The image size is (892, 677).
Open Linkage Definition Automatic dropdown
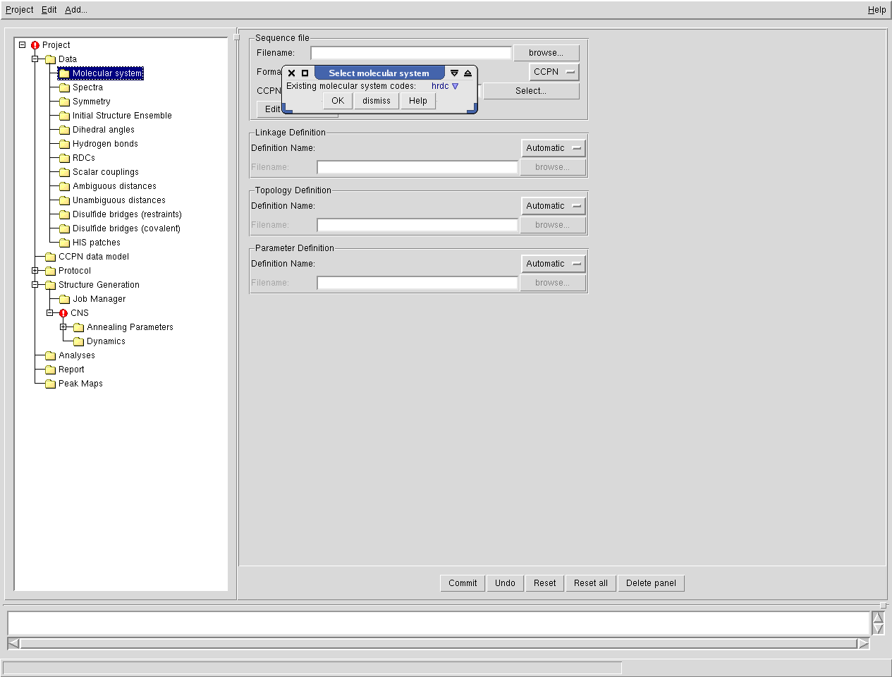coord(554,148)
